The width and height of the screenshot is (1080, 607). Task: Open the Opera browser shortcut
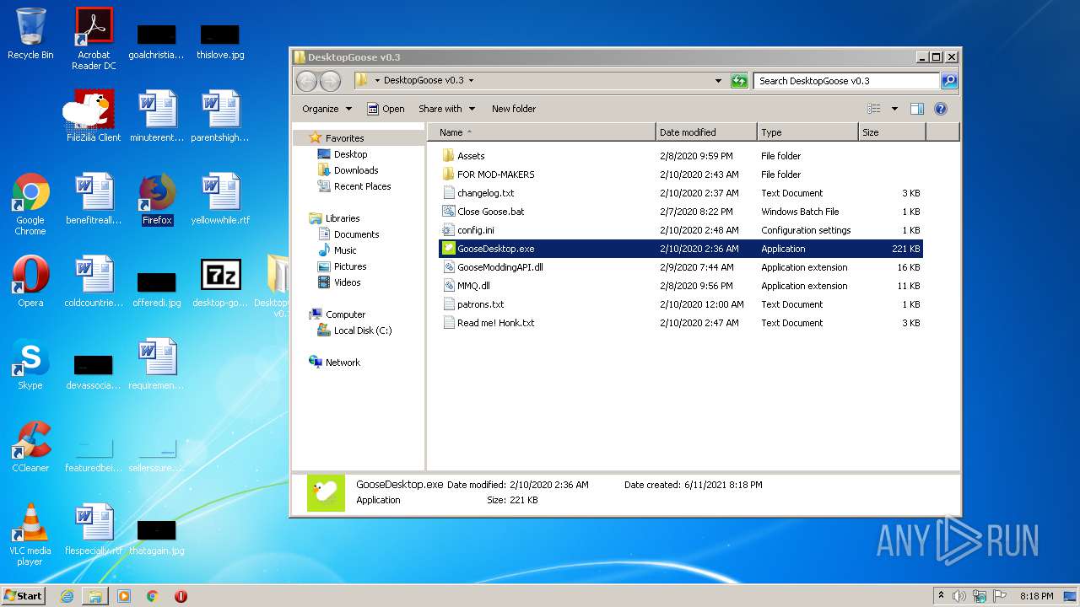pos(30,282)
